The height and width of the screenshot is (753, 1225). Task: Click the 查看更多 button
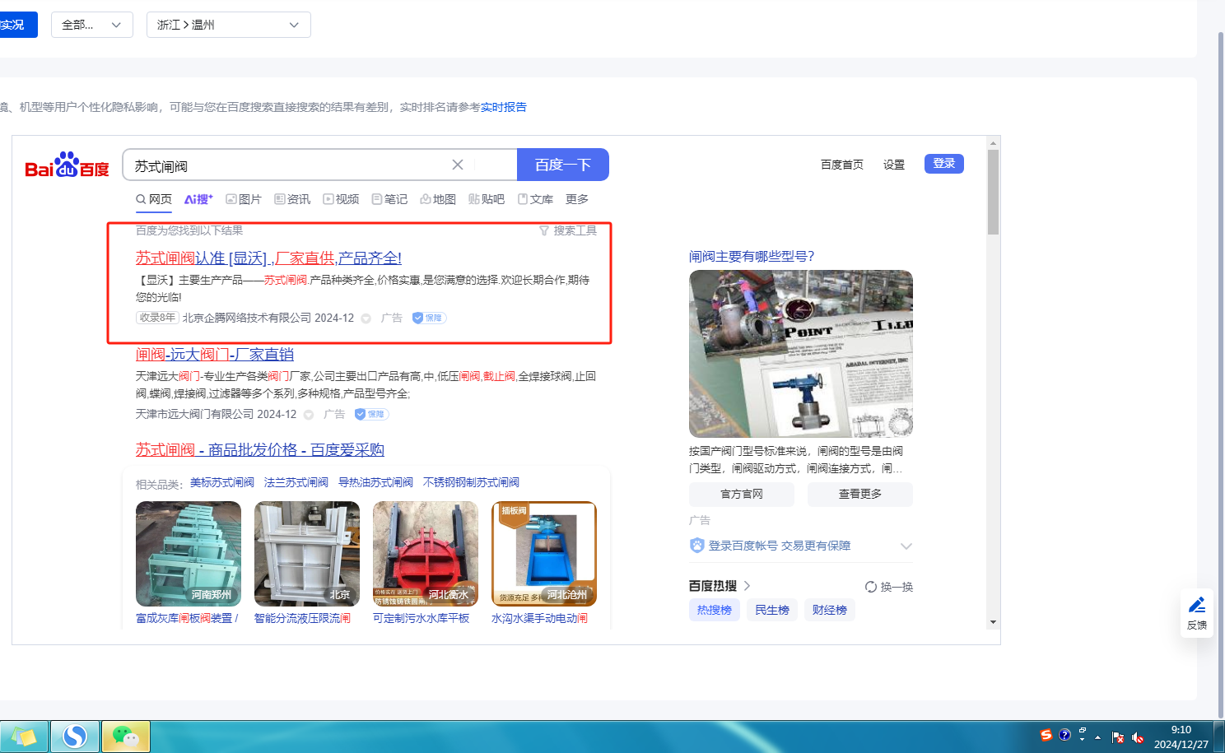860,494
